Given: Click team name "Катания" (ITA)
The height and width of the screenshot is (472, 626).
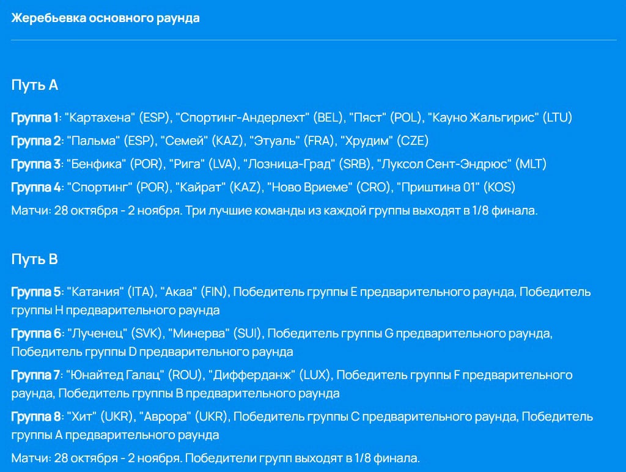Looking at the screenshot, I should tap(95, 292).
